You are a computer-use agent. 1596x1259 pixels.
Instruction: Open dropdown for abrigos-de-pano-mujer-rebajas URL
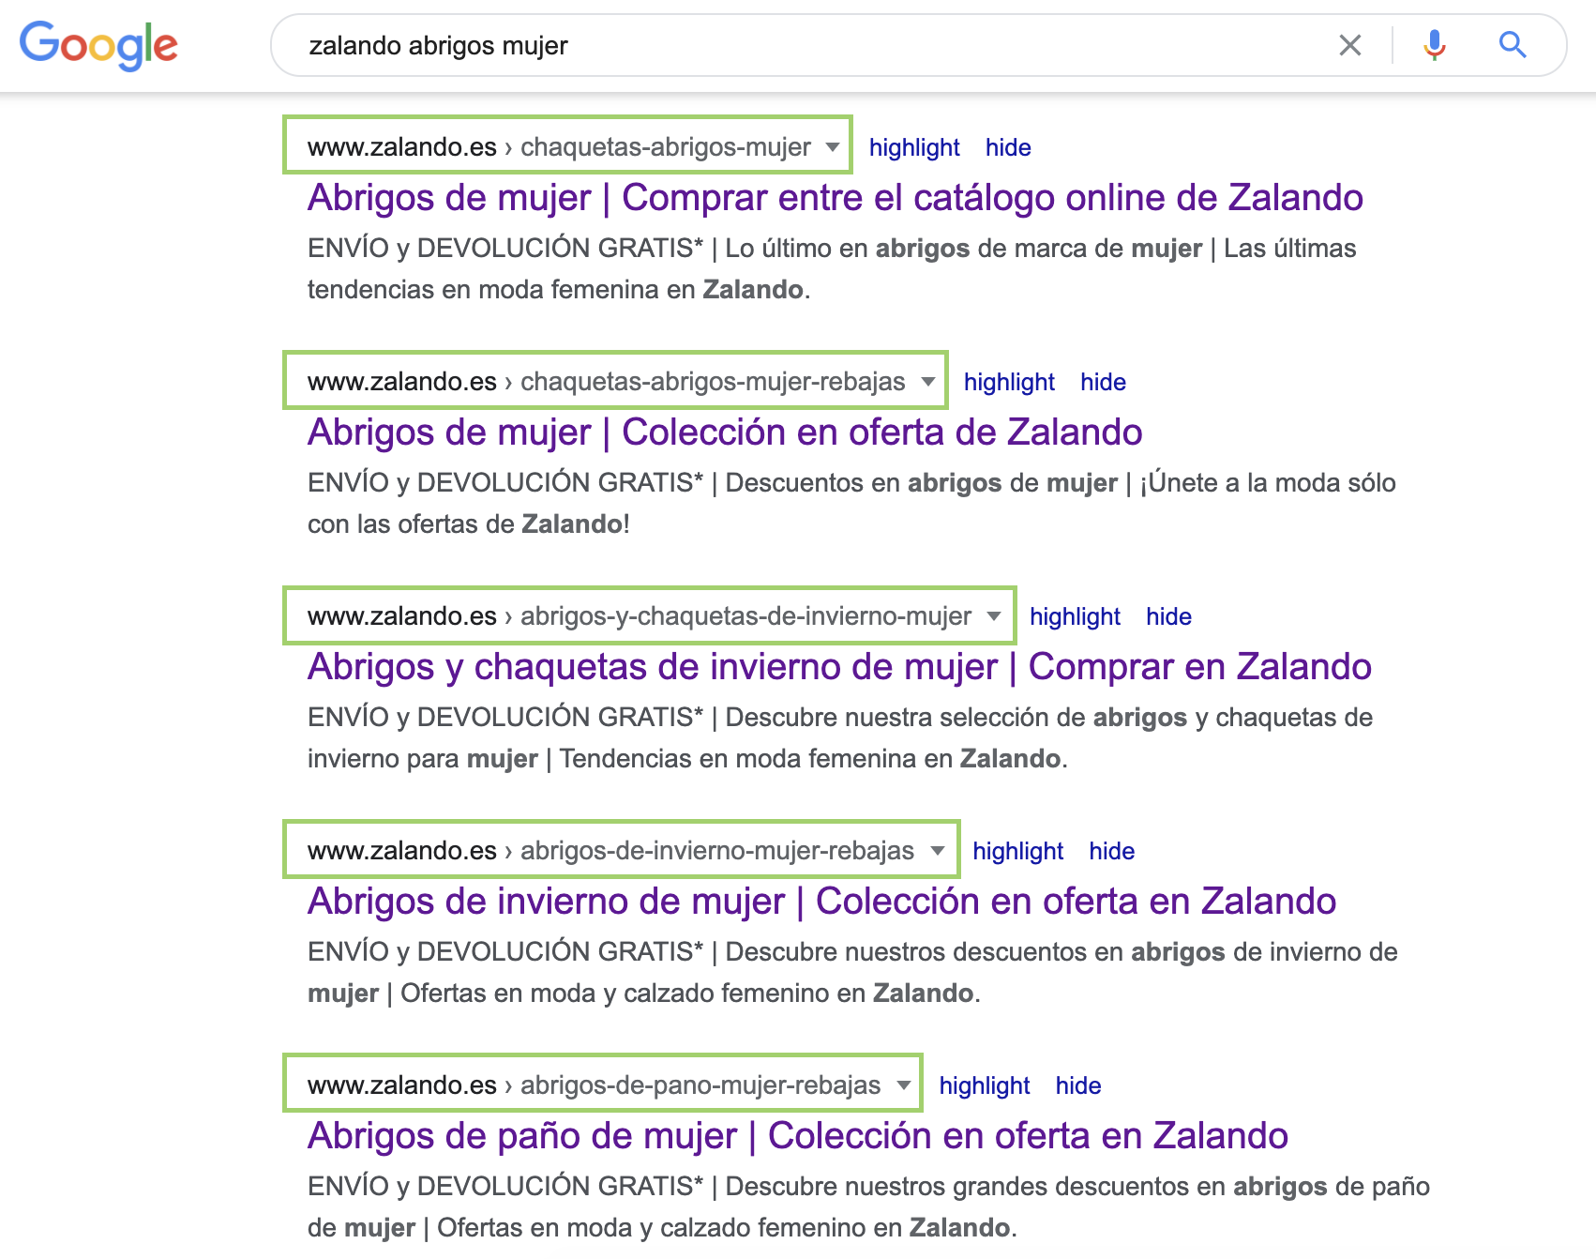903,1085
